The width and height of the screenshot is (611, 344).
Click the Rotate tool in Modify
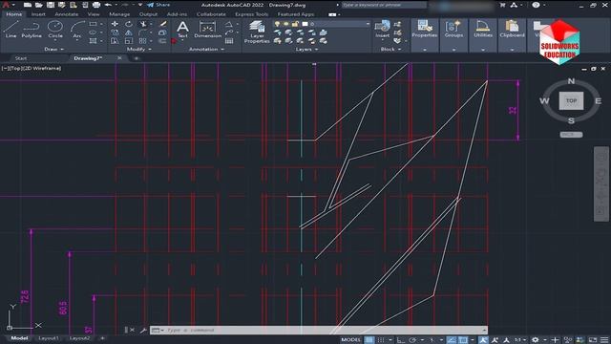coord(129,24)
